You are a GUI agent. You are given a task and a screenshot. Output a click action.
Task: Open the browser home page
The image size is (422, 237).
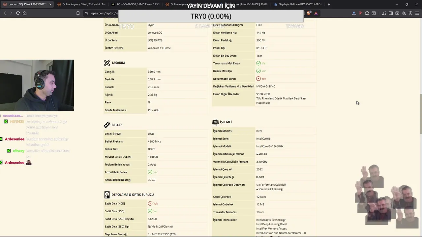[x=25, y=13]
